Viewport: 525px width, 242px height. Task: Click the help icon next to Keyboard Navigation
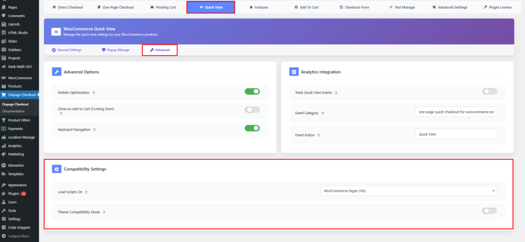point(94,130)
